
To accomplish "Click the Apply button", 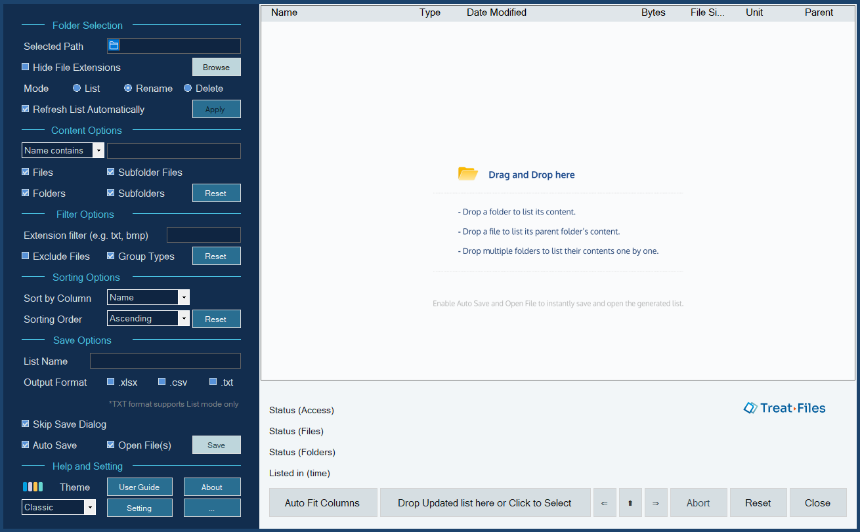I will [x=217, y=109].
